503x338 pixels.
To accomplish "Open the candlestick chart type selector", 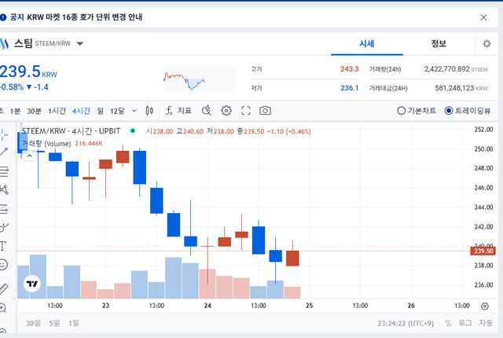I will (149, 111).
